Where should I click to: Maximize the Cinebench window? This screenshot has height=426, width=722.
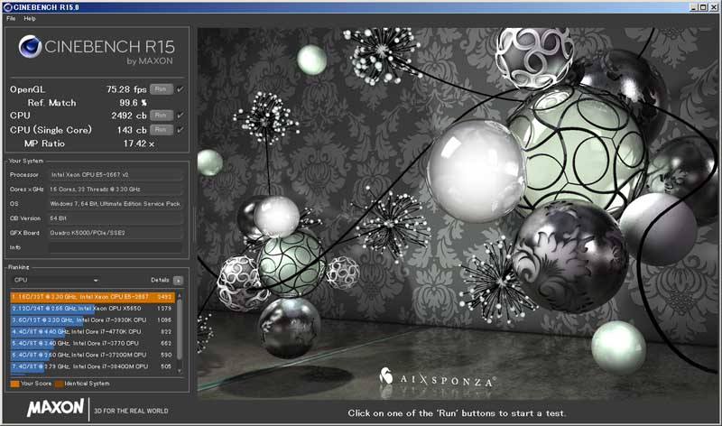703,7
